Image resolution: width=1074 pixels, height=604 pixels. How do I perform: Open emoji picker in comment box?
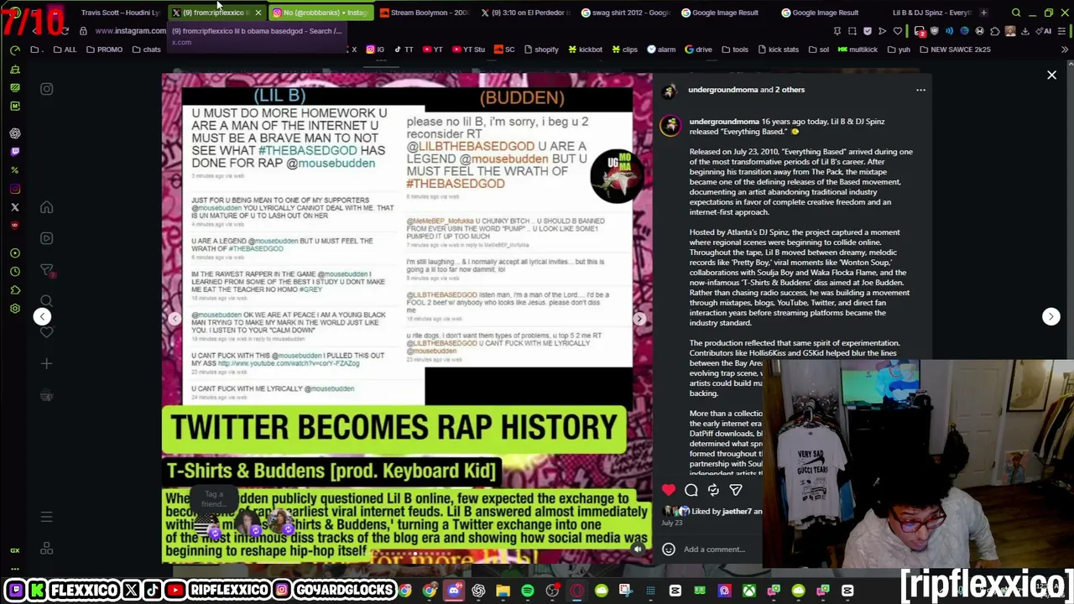click(x=669, y=549)
